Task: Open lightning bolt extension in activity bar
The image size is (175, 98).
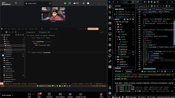Action: pyautogui.click(x=110, y=45)
